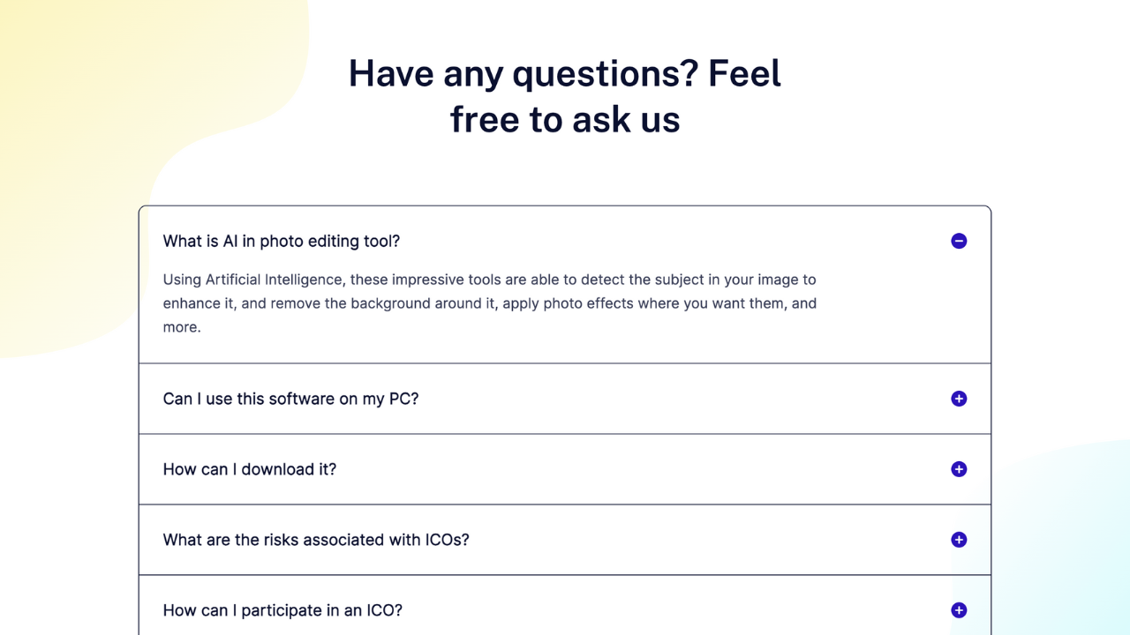The width and height of the screenshot is (1130, 635).
Task: Click the word "PC?" in the software question
Action: 403,399
